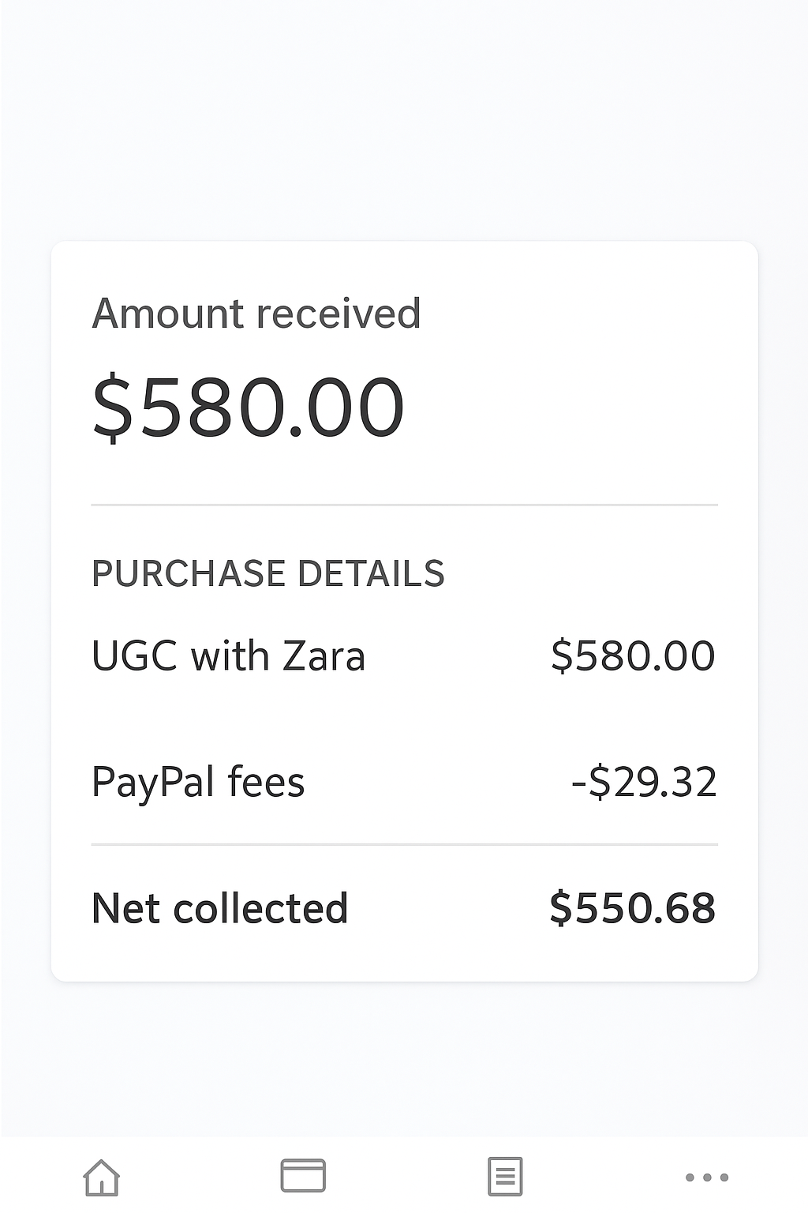Click the PURCHASE DETAILS heading
808x1213 pixels.
tap(268, 573)
